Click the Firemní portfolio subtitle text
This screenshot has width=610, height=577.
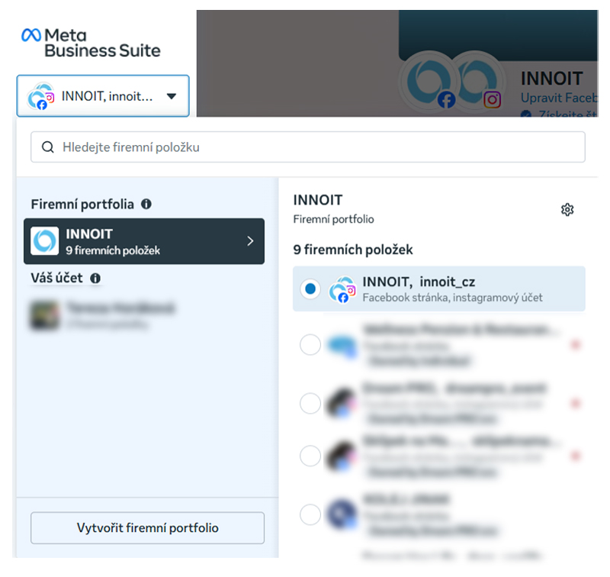tap(333, 219)
